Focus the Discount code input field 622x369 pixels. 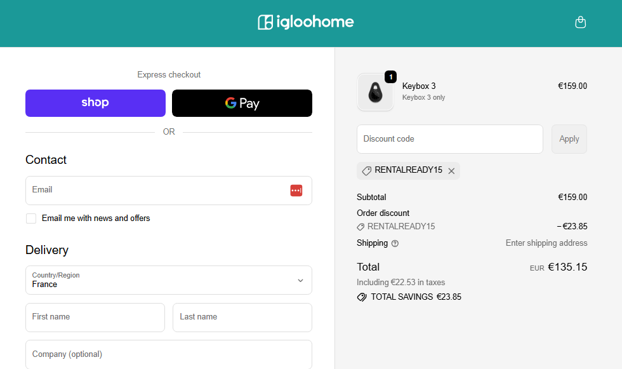coord(450,139)
